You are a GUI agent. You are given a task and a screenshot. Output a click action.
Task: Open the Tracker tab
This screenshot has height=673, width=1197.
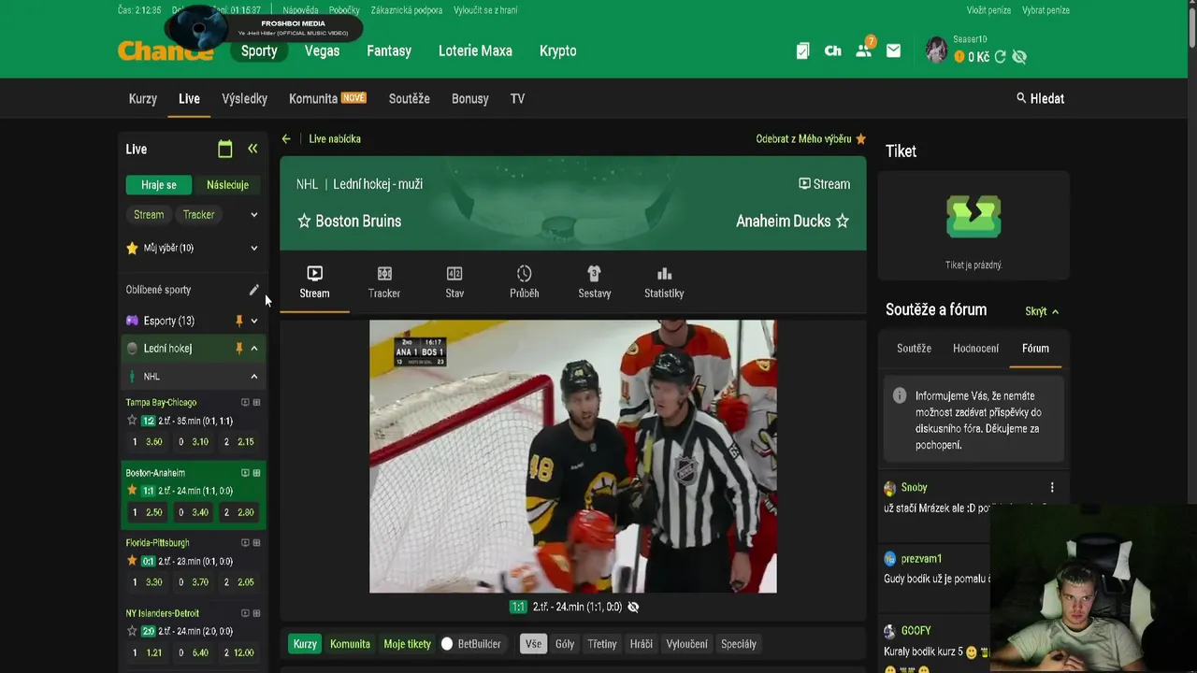(384, 282)
